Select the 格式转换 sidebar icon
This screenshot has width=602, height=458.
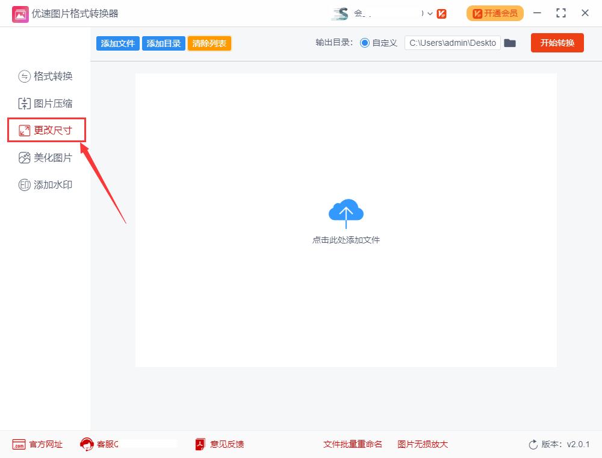pos(24,76)
